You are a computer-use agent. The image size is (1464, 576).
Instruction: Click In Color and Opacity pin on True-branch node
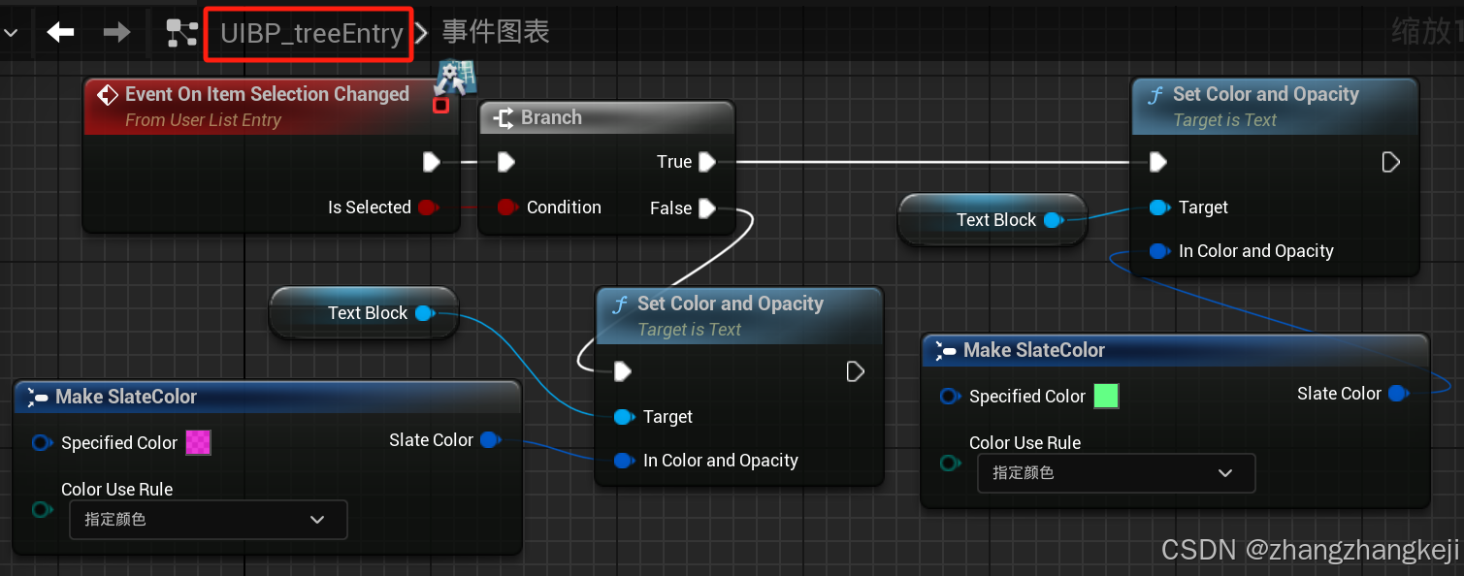[1158, 251]
